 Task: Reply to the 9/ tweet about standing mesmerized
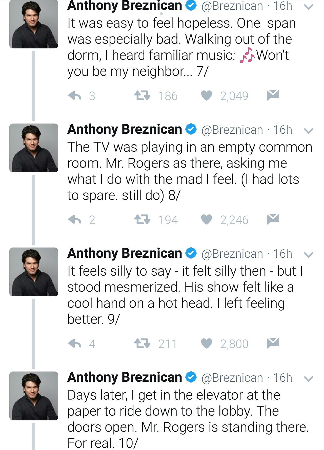[75, 343]
